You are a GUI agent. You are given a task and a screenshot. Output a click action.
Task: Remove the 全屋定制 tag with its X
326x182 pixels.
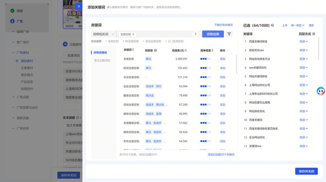click(x=133, y=34)
